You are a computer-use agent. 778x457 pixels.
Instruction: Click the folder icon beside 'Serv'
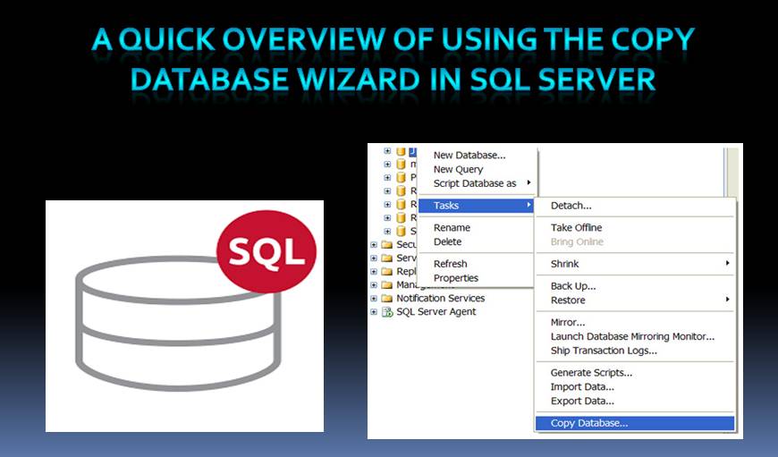click(x=386, y=258)
